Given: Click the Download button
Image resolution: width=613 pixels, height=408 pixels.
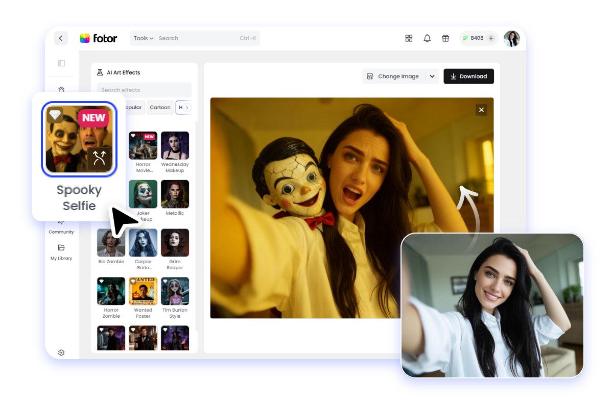Looking at the screenshot, I should [x=468, y=76].
